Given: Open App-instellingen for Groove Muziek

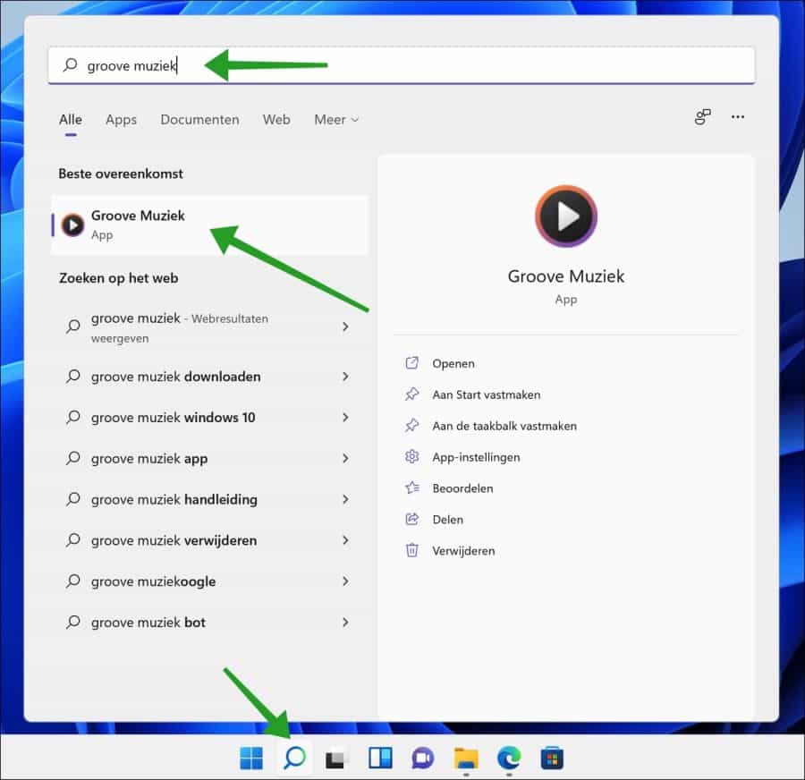Looking at the screenshot, I should click(476, 457).
